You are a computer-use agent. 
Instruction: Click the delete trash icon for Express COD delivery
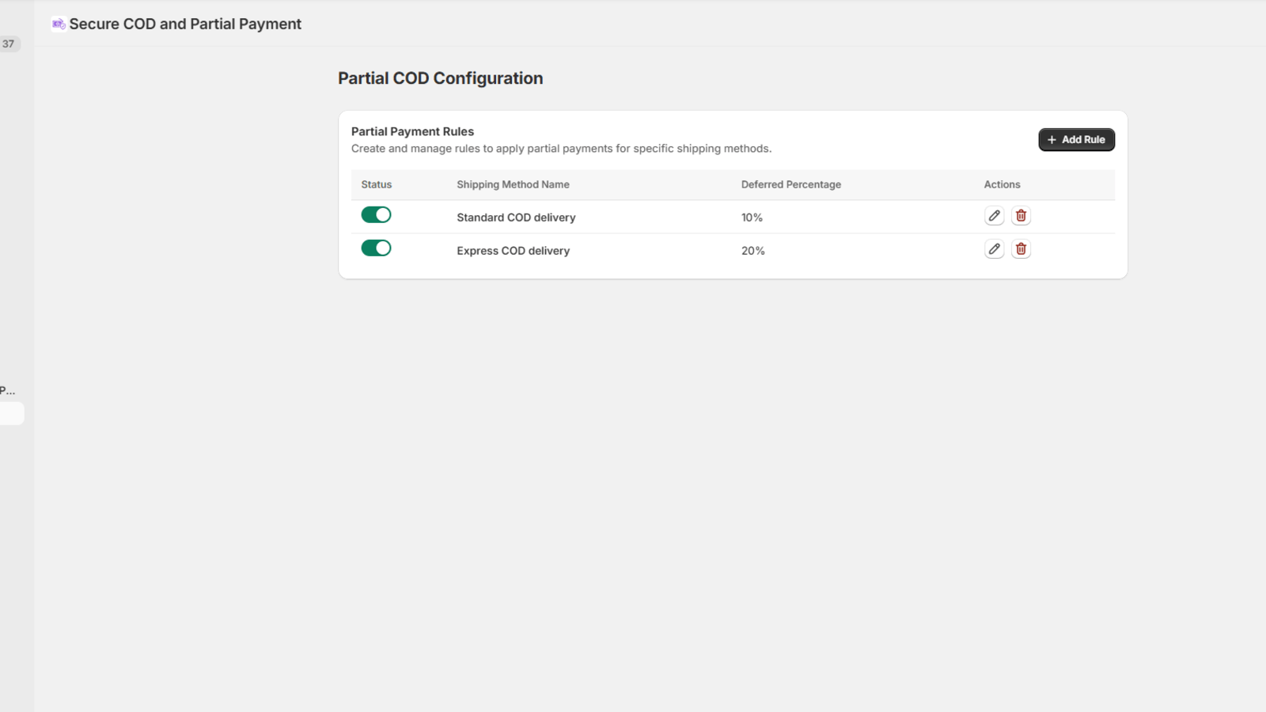[1021, 248]
